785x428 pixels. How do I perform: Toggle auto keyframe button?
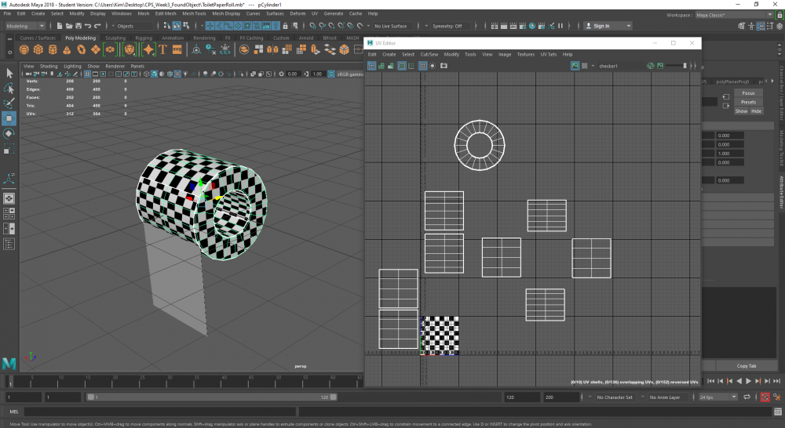tap(765, 397)
